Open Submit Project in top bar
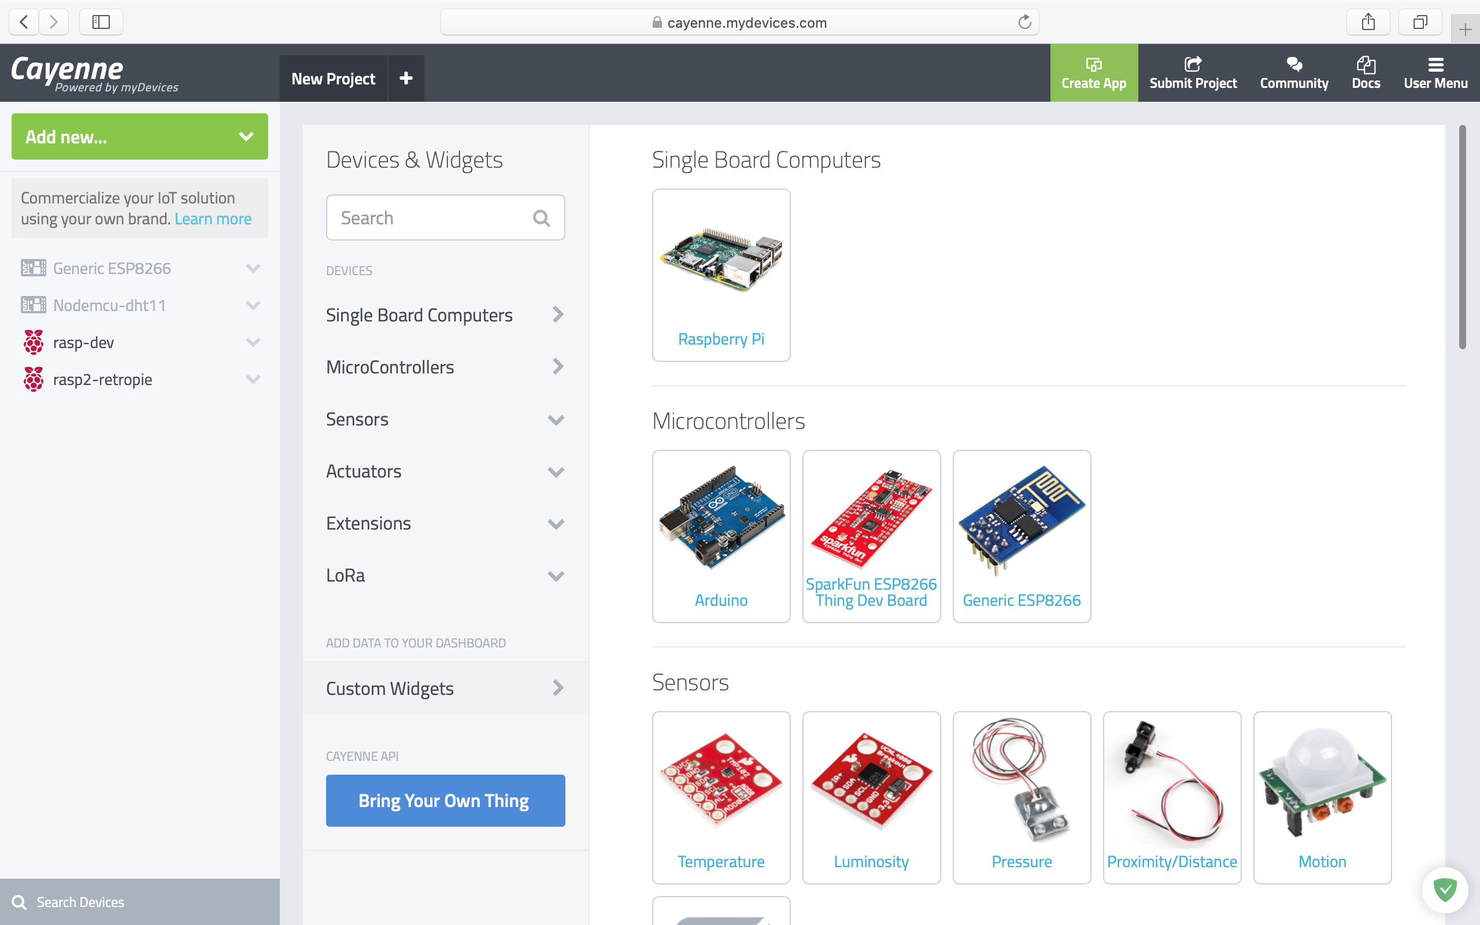The image size is (1480, 925). (1193, 73)
